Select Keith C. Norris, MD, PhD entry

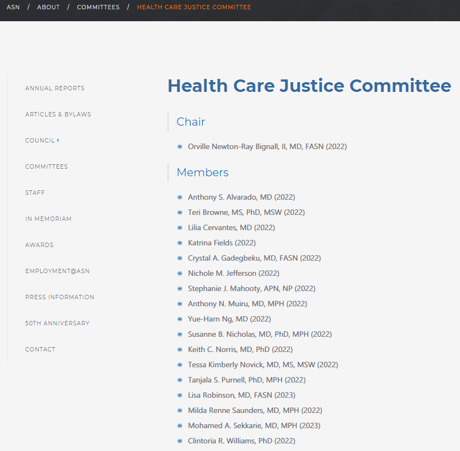coord(240,350)
